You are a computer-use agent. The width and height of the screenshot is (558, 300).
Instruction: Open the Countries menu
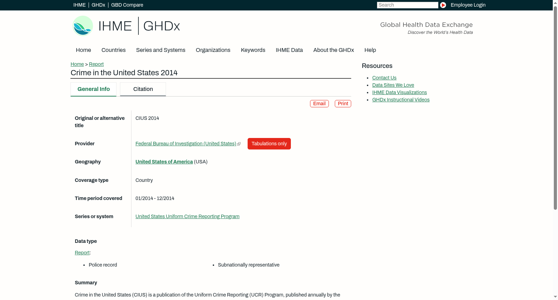point(113,50)
